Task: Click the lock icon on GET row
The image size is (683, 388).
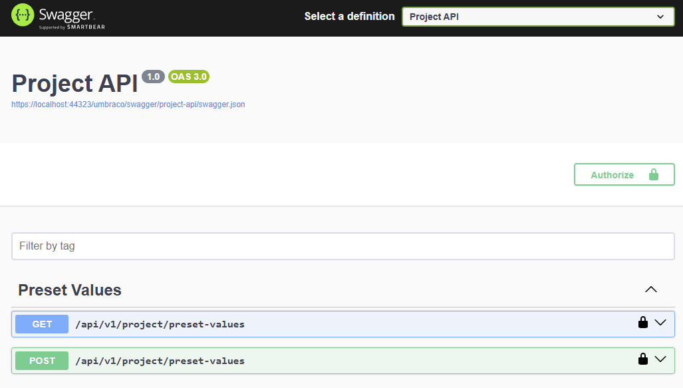Action: [x=642, y=323]
